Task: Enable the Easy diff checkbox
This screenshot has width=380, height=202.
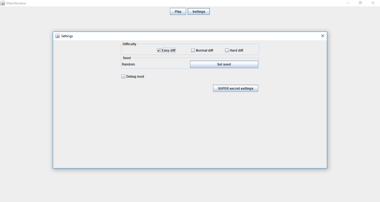Action: (x=159, y=50)
